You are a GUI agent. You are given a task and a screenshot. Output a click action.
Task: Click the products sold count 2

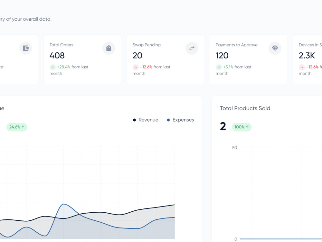[223, 126]
